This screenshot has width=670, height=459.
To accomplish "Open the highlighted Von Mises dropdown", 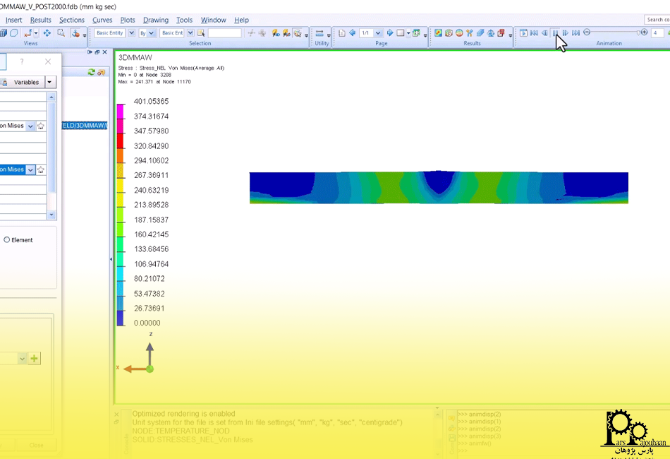I will (30, 169).
